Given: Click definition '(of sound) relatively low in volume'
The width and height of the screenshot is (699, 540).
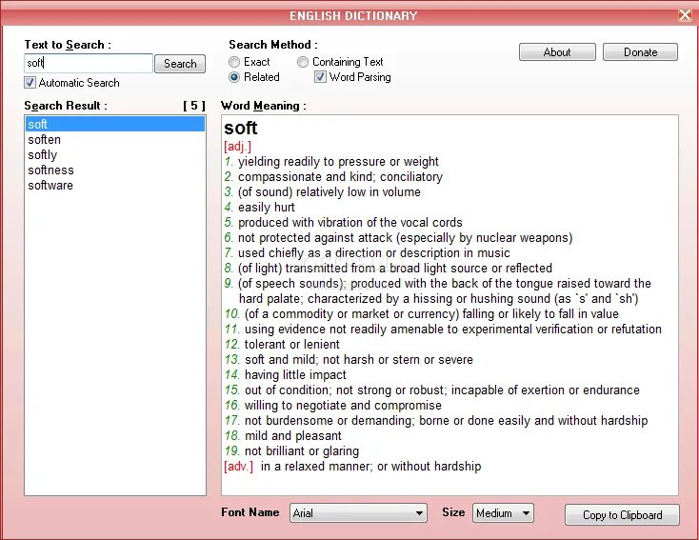Looking at the screenshot, I should pos(330,191).
